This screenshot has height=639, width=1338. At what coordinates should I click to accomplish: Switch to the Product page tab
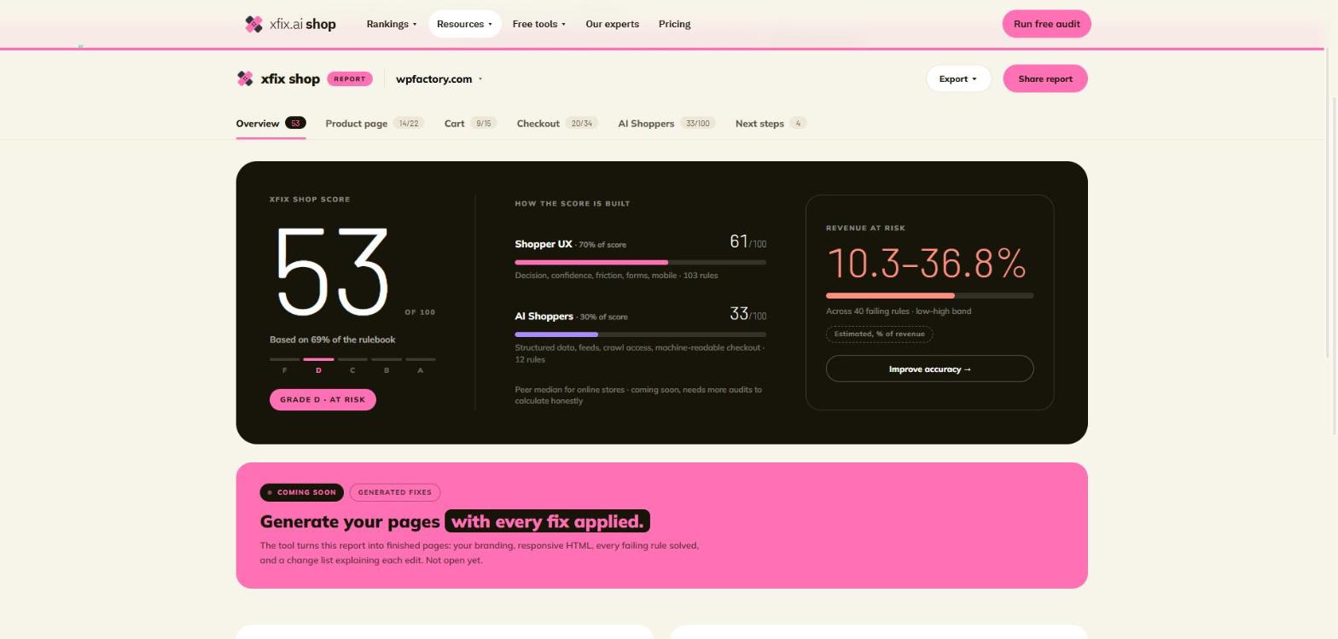tap(374, 123)
